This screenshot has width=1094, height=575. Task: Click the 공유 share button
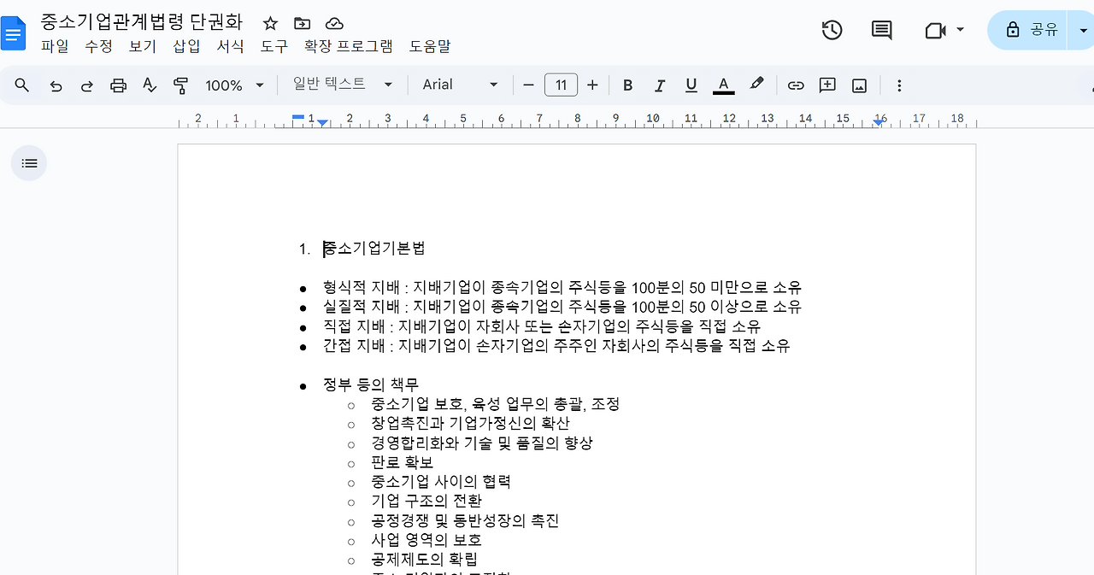(x=1030, y=28)
